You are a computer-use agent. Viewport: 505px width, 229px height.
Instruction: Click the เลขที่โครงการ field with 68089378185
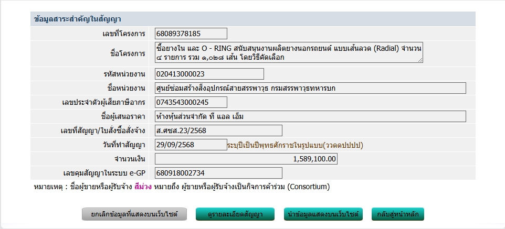point(191,34)
